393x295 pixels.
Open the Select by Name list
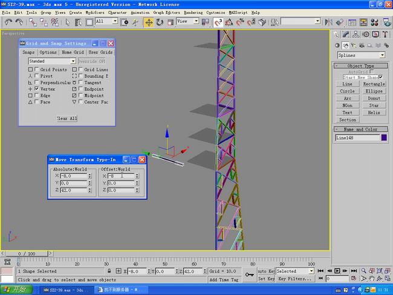(x=78, y=22)
